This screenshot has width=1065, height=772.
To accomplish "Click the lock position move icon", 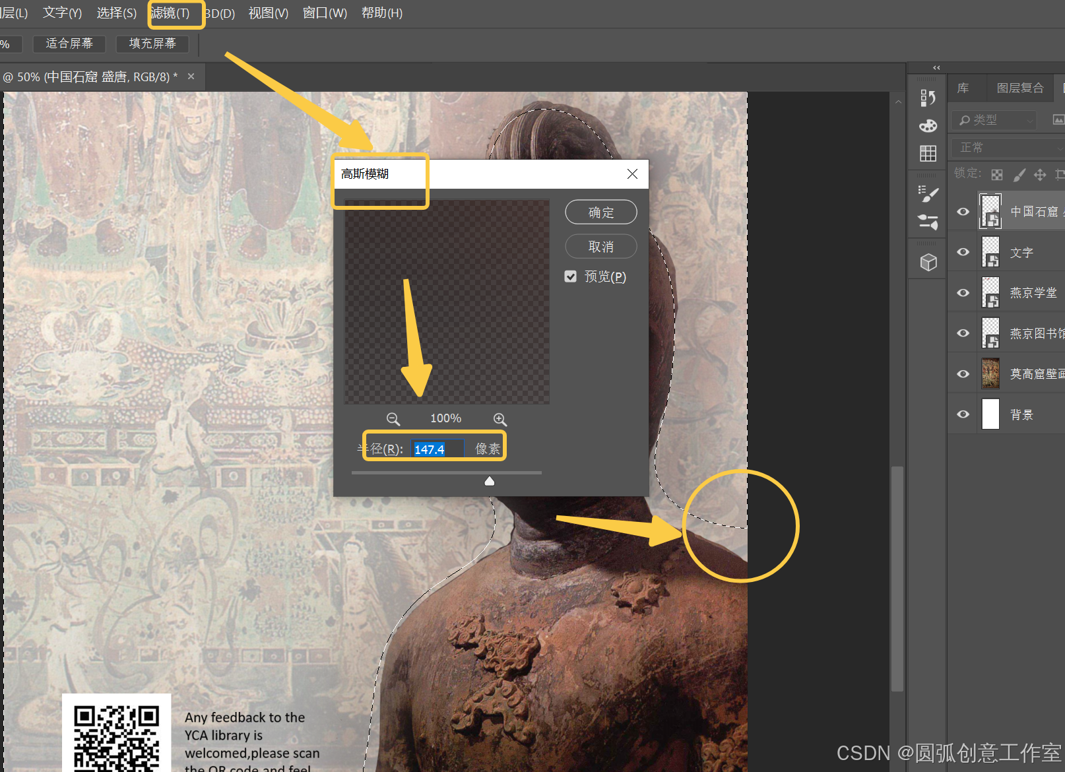I will tap(1040, 175).
